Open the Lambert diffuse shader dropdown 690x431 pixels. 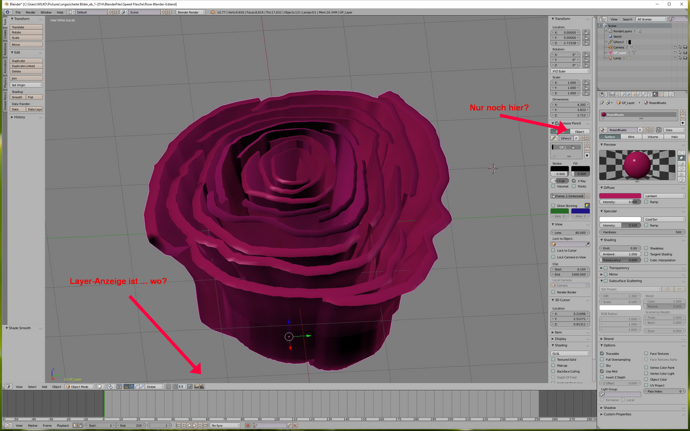tap(664, 196)
